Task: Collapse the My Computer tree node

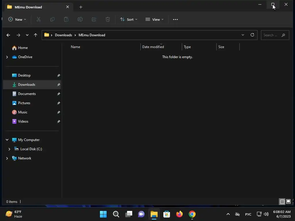Action: point(7,140)
